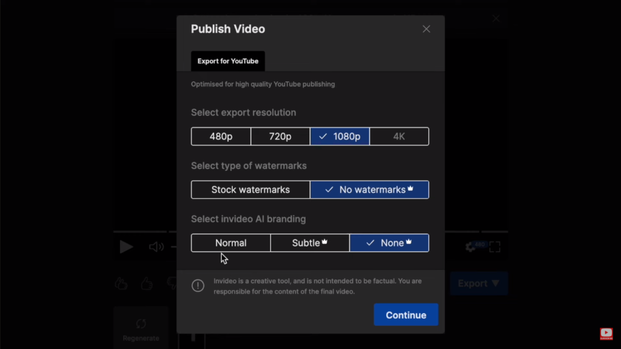The height and width of the screenshot is (349, 621).
Task: Click the info icon next to the disclaimer
Action: pyautogui.click(x=198, y=285)
